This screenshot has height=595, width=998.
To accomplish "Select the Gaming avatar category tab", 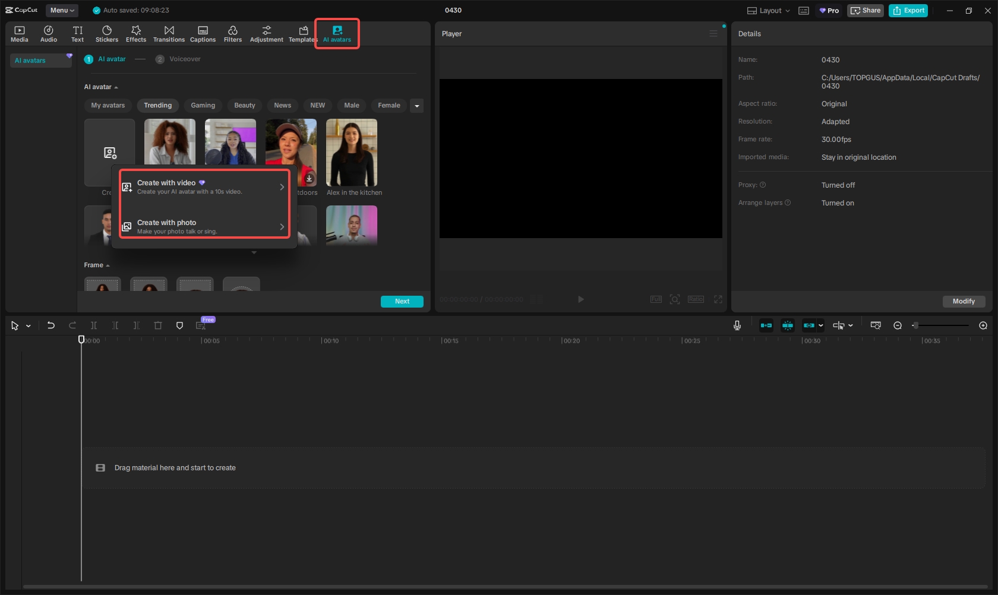I will tap(203, 106).
